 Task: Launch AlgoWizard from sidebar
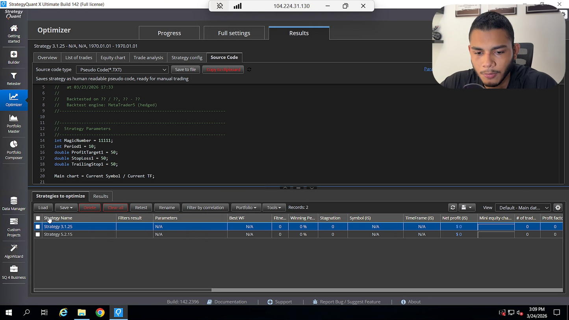(x=14, y=251)
